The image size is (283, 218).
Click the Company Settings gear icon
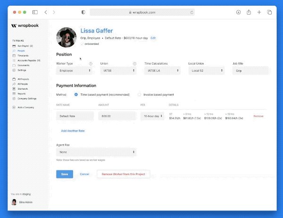14,99
